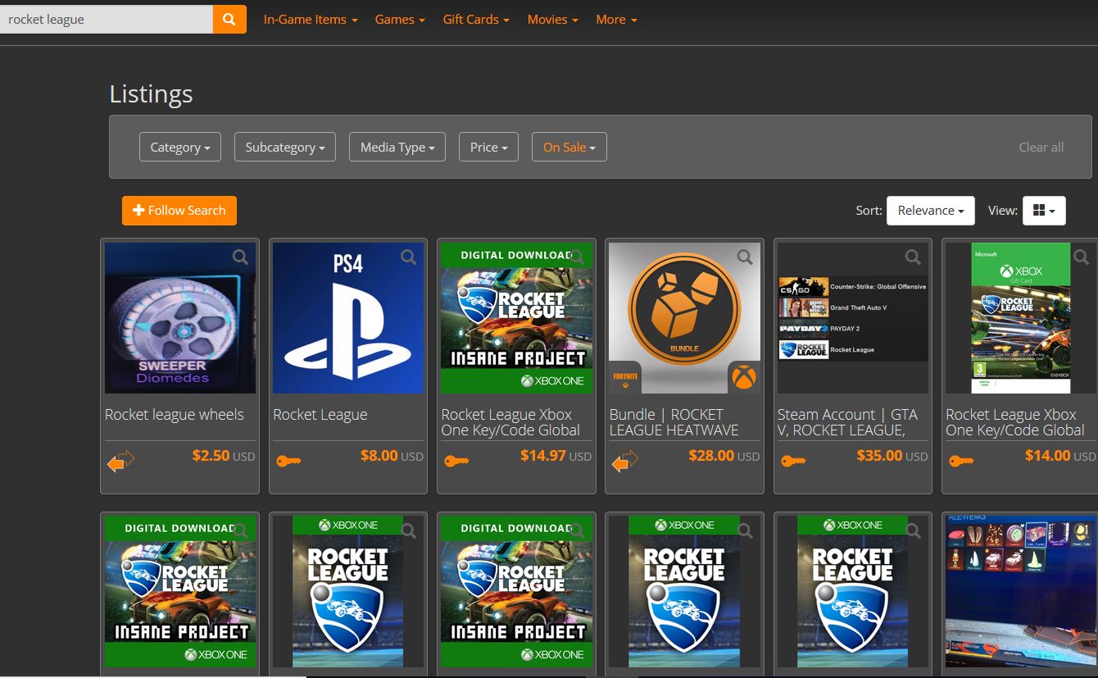1098x678 pixels.
Task: Click trade arrows icon beside $2.50 price
Action: (x=120, y=461)
